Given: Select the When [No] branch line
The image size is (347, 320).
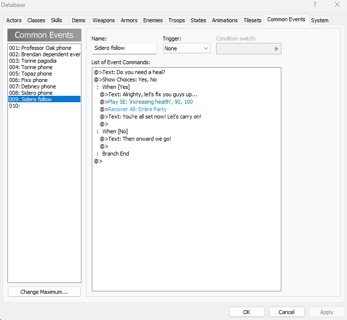Looking at the screenshot, I should 187,131.
